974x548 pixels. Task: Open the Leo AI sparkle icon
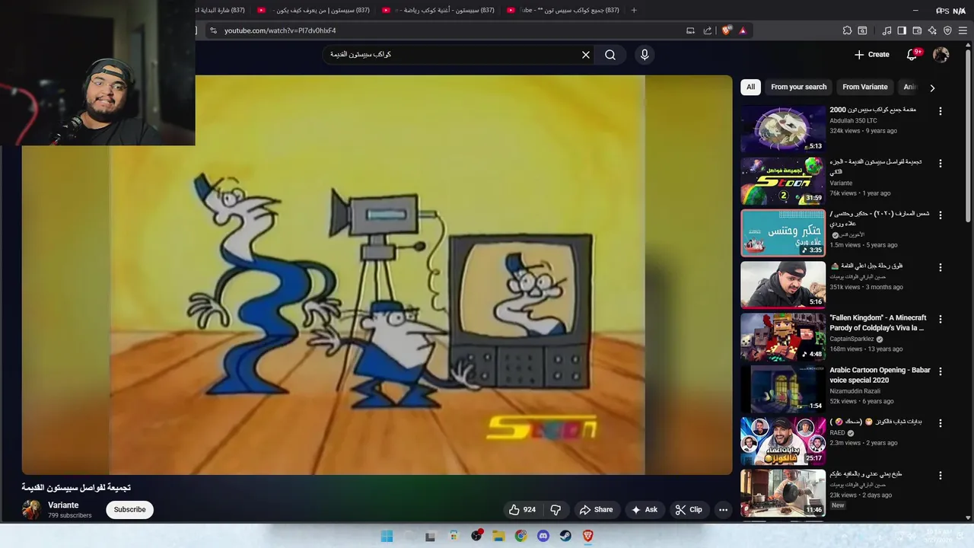932,30
